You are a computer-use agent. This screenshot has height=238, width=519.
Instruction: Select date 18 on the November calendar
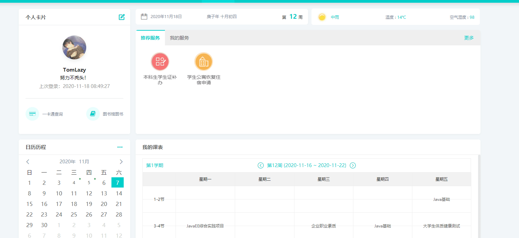tap(74, 204)
